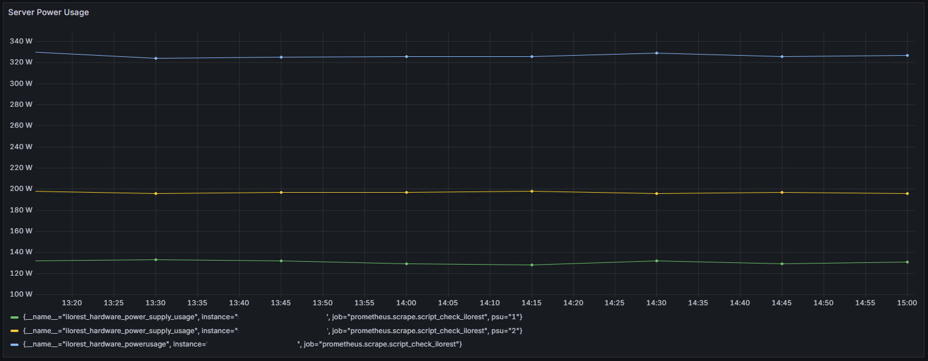Click blue color swatch for powerusage legend
This screenshot has width=928, height=361.
pyautogui.click(x=15, y=345)
